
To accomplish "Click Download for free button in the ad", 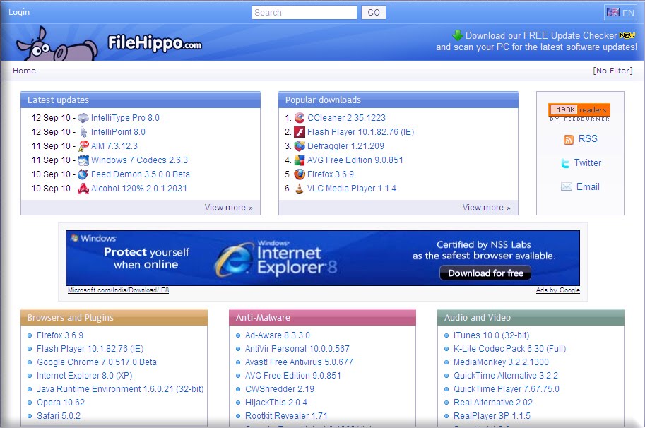I will (485, 273).
